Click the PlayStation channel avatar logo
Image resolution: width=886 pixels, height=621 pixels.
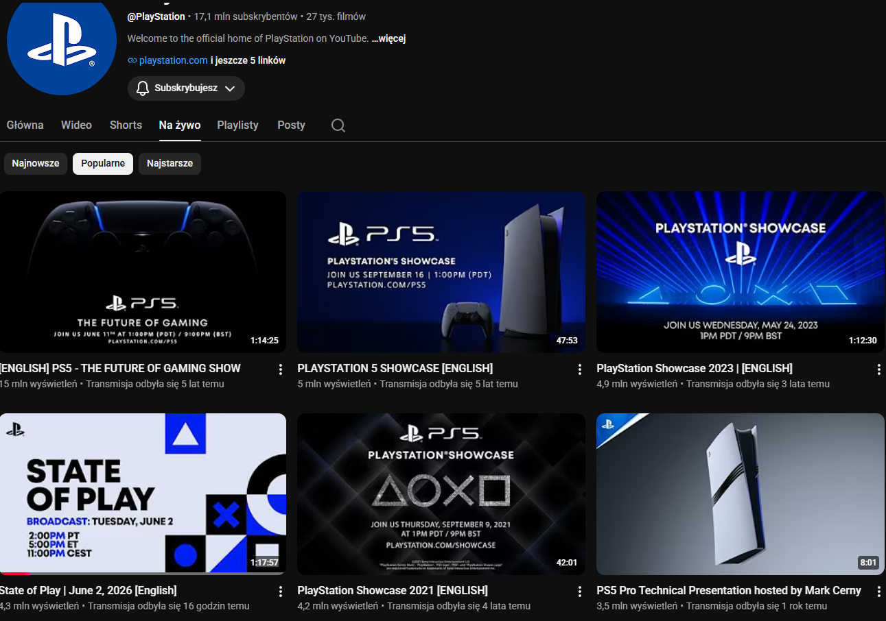coord(61,42)
